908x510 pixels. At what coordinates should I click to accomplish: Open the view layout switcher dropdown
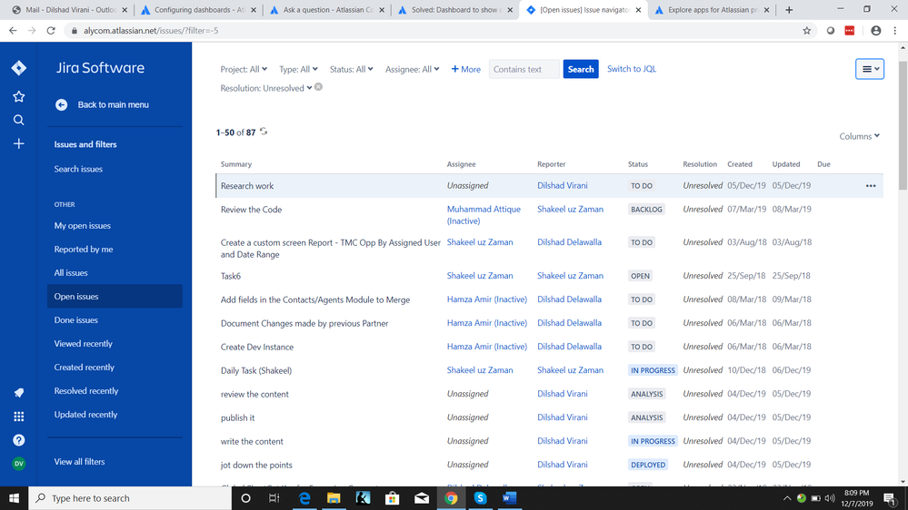(x=869, y=69)
